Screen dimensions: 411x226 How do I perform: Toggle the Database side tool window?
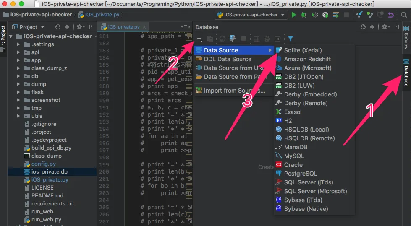[x=406, y=73]
